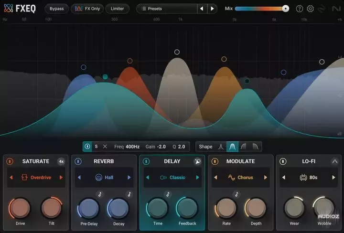This screenshot has width=344, height=233.
Task: Click the Lo-Fi curve icon in header
Action: [334, 161]
